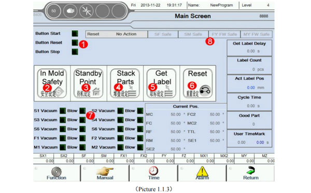Select the Good Part count value
This screenshot has height=193, width=311.
coord(253,125)
